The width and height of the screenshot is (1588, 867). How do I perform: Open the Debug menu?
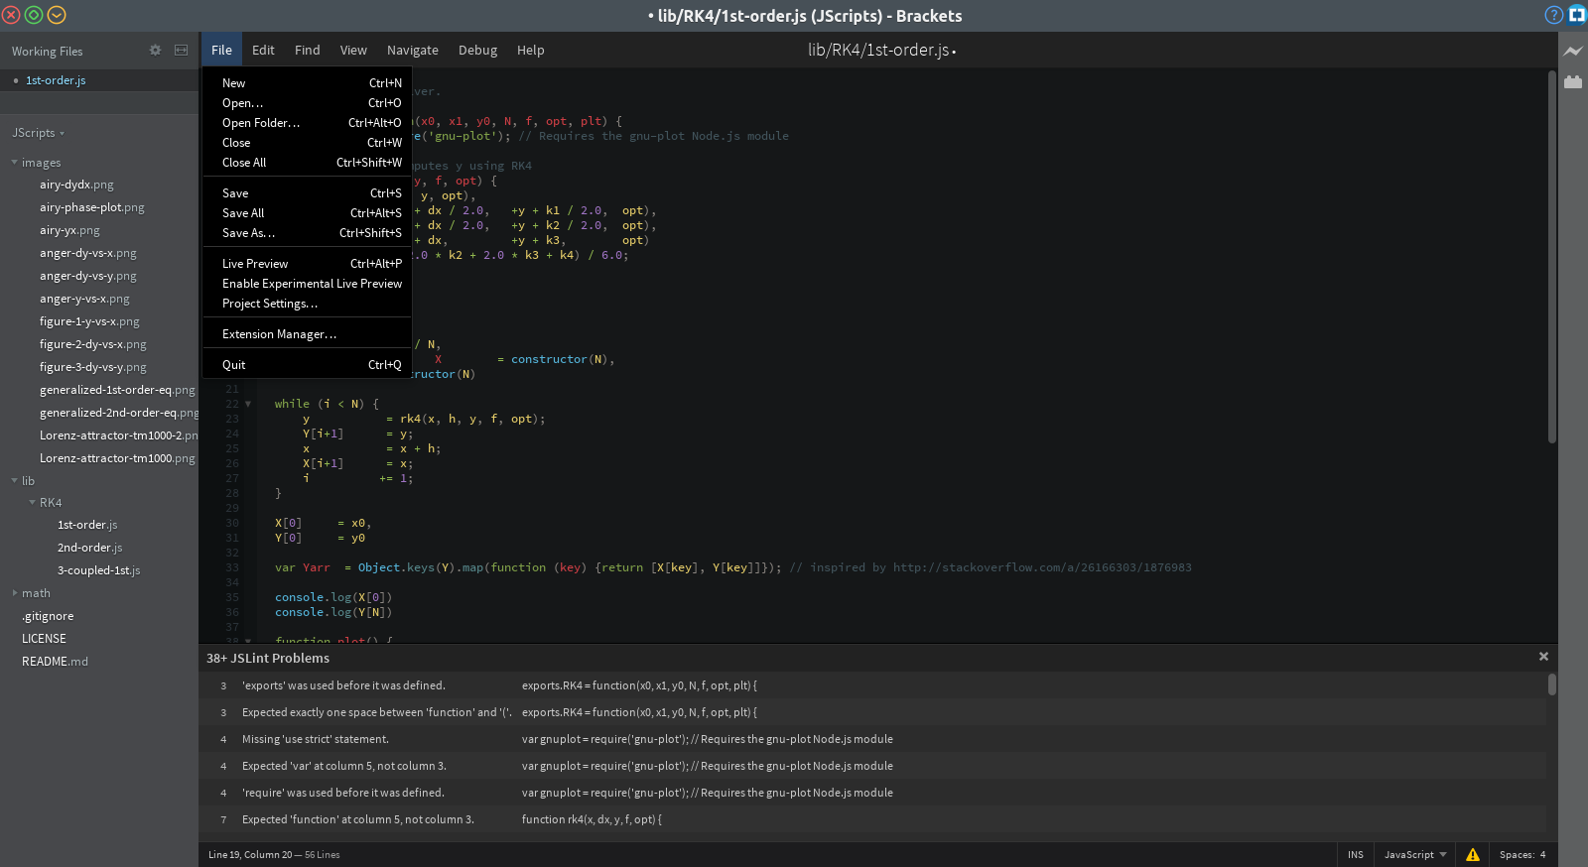pyautogui.click(x=477, y=50)
